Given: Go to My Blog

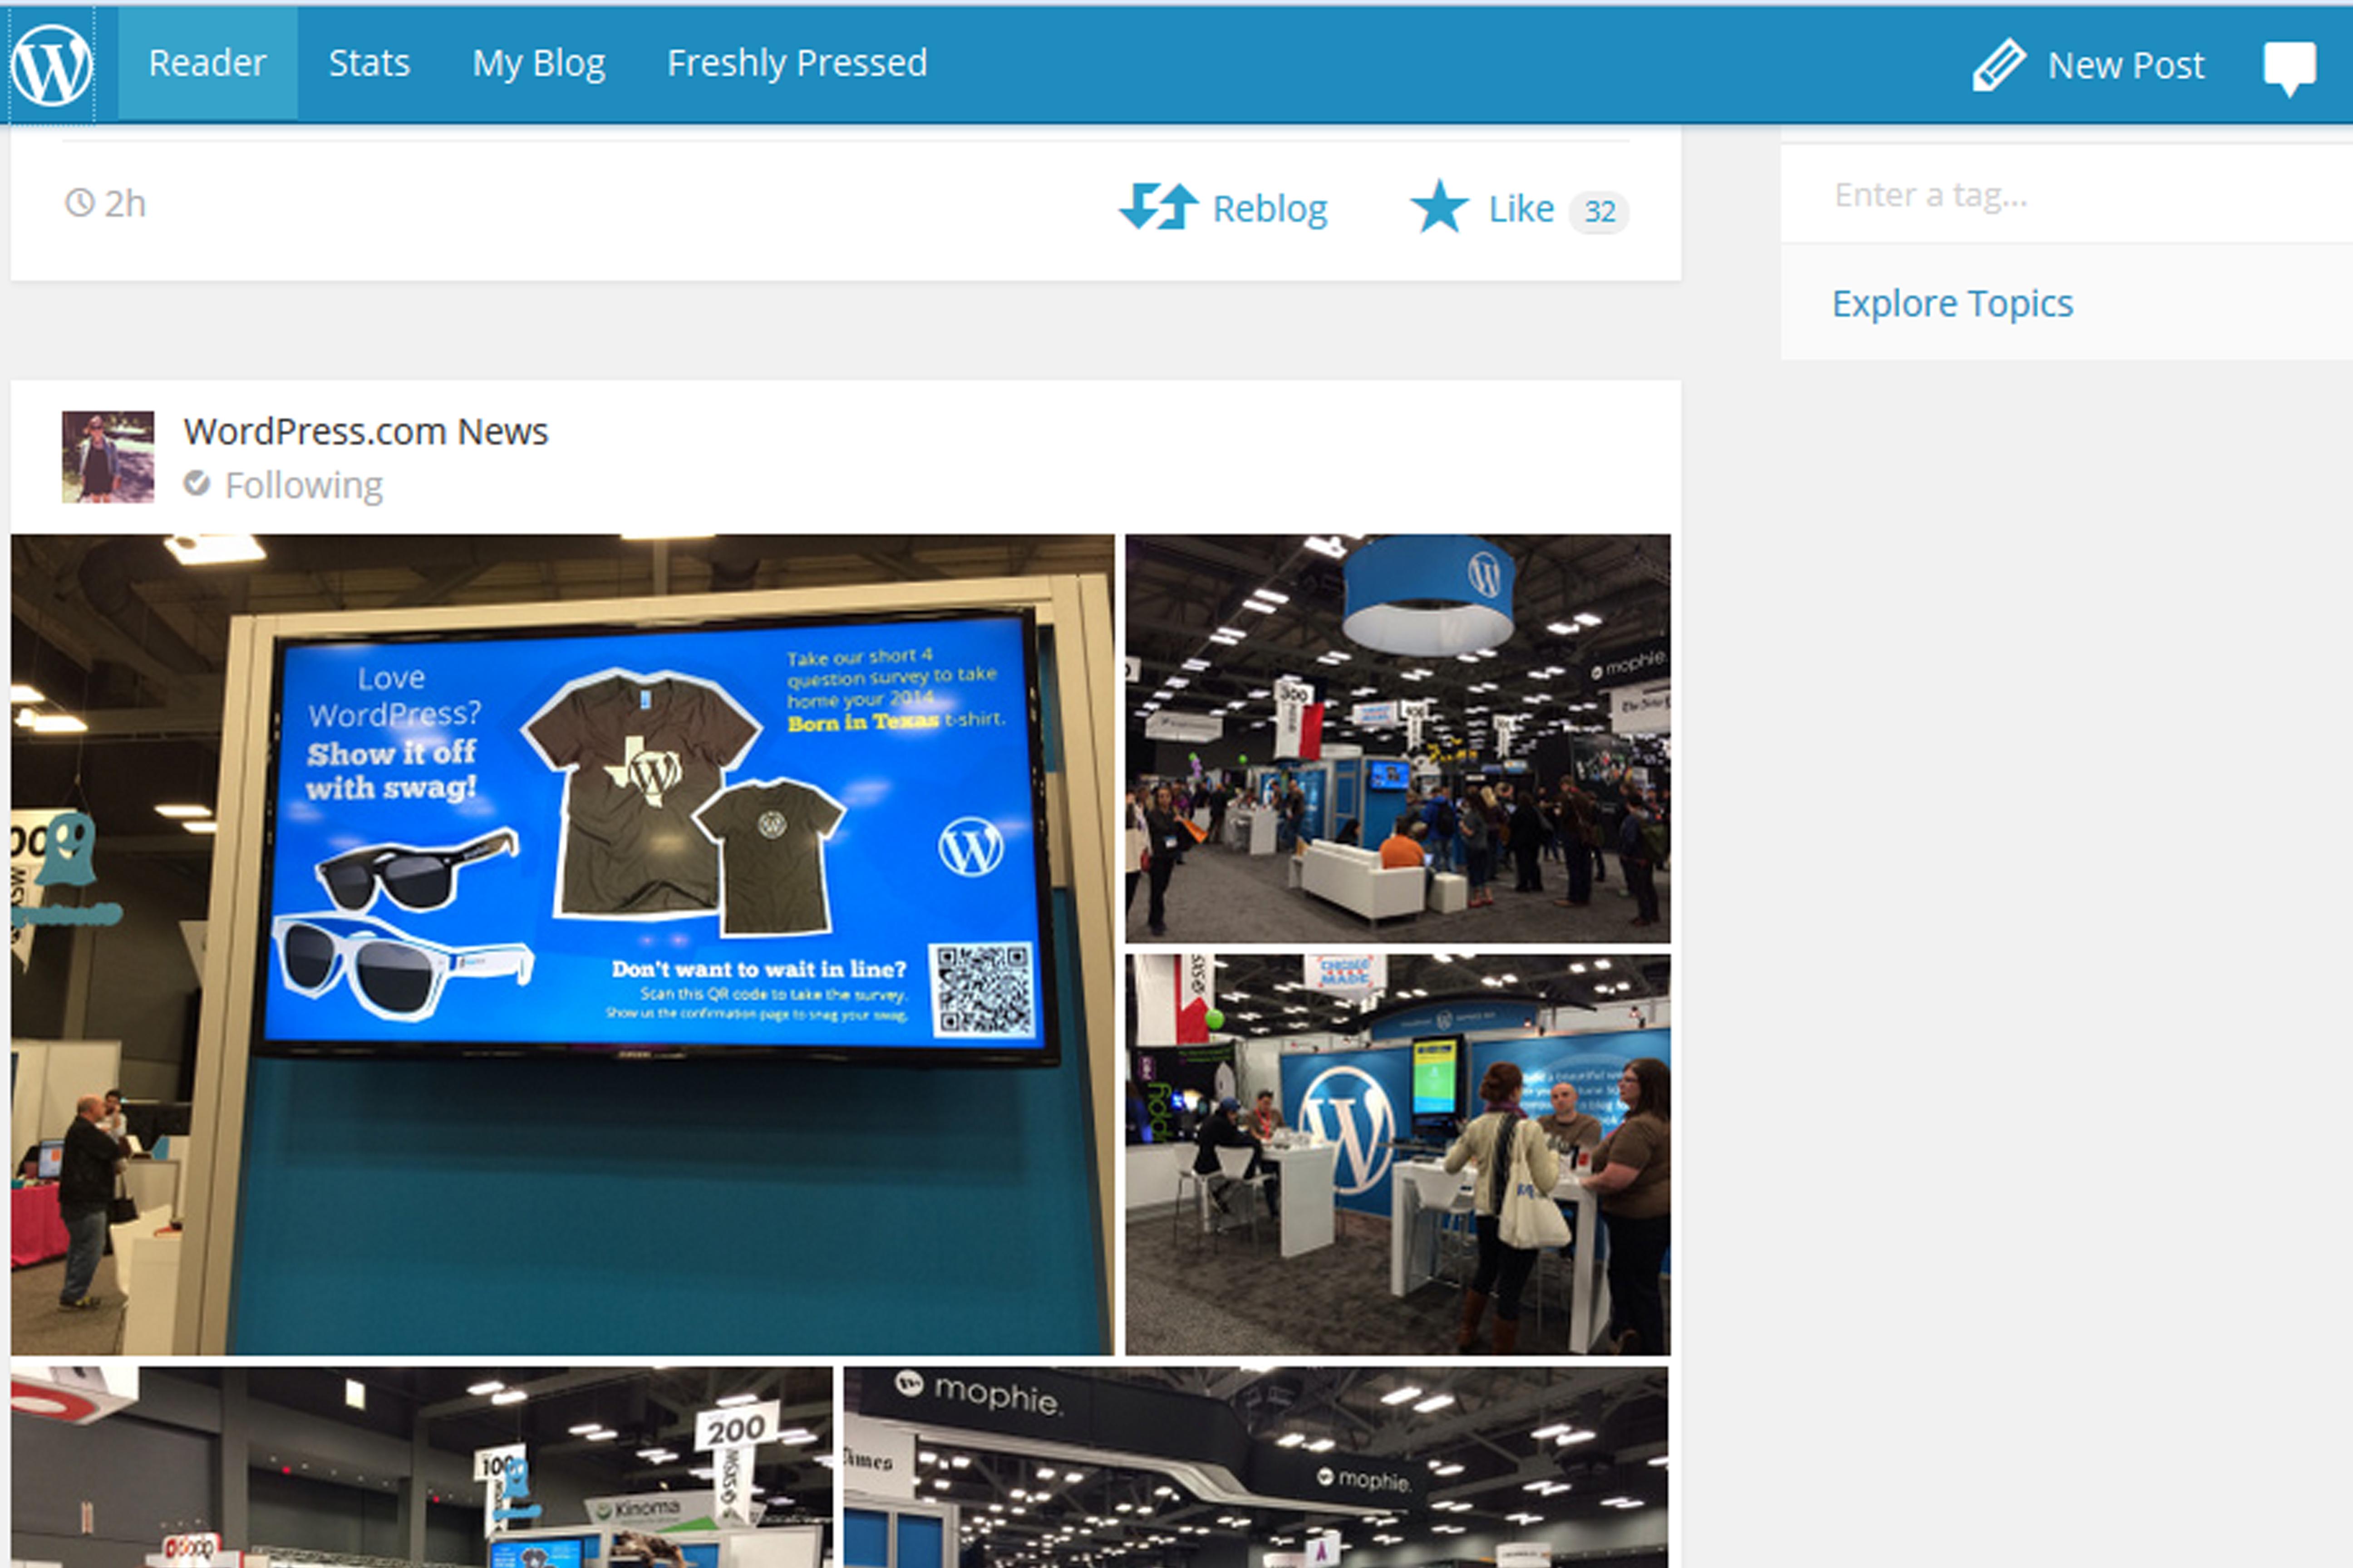Looking at the screenshot, I should (538, 64).
